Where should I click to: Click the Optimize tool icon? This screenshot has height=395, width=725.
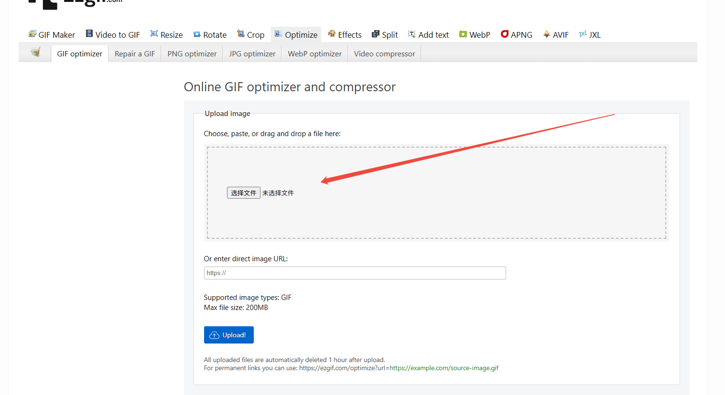(278, 34)
